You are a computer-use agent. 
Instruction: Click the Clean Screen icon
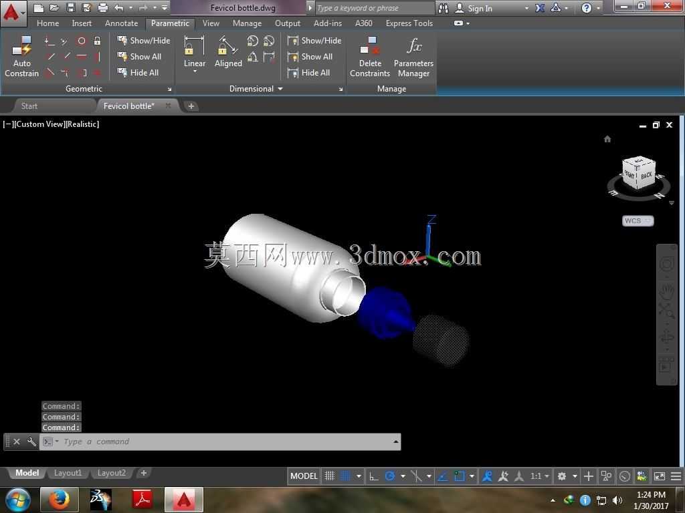(x=659, y=476)
